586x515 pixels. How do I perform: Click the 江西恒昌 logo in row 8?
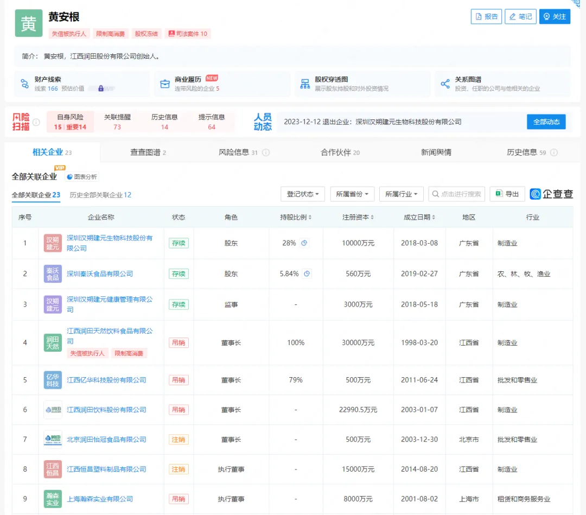click(53, 469)
